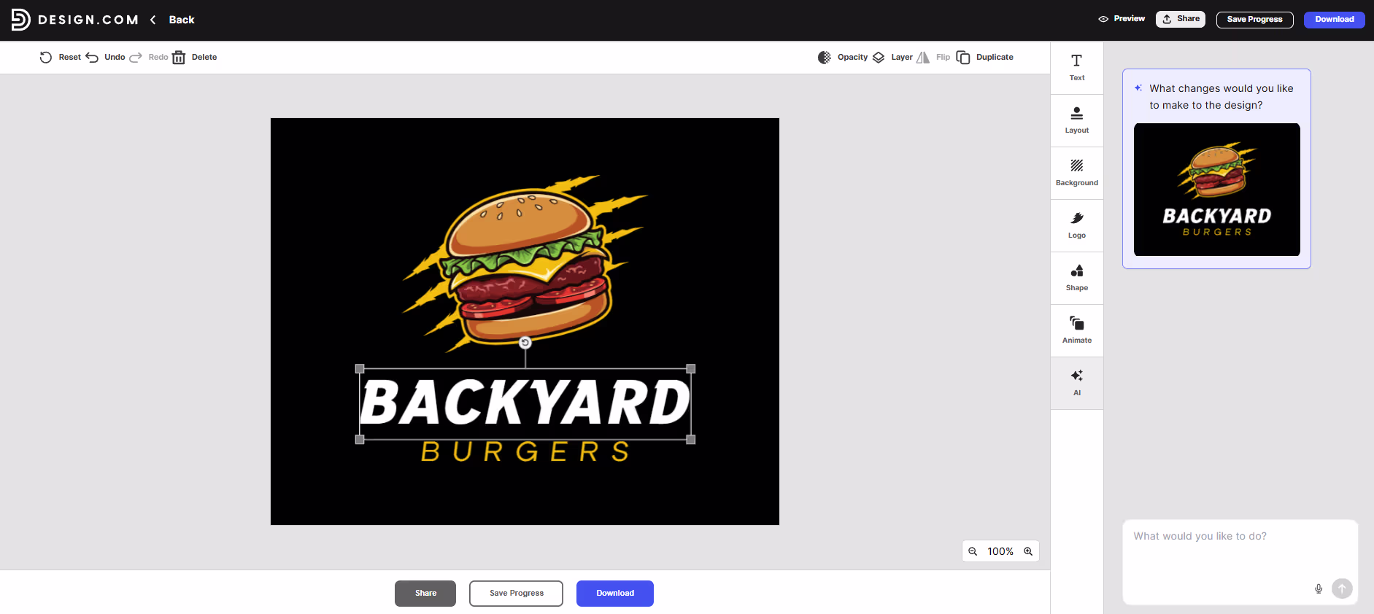Open the Logo panel
The width and height of the screenshot is (1374, 614).
(1077, 225)
